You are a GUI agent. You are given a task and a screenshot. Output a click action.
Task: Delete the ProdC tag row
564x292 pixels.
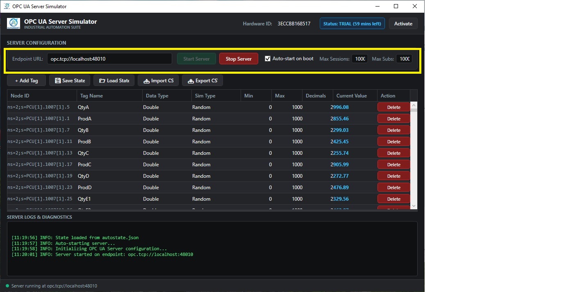[x=393, y=165]
